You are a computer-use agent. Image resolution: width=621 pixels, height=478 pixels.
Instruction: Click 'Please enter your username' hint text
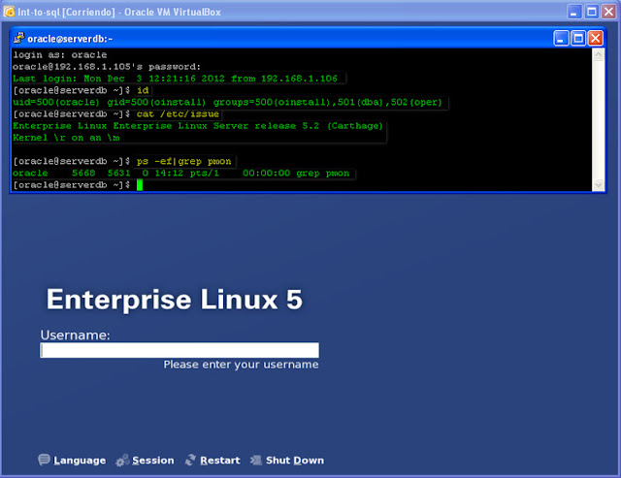pyautogui.click(x=241, y=365)
